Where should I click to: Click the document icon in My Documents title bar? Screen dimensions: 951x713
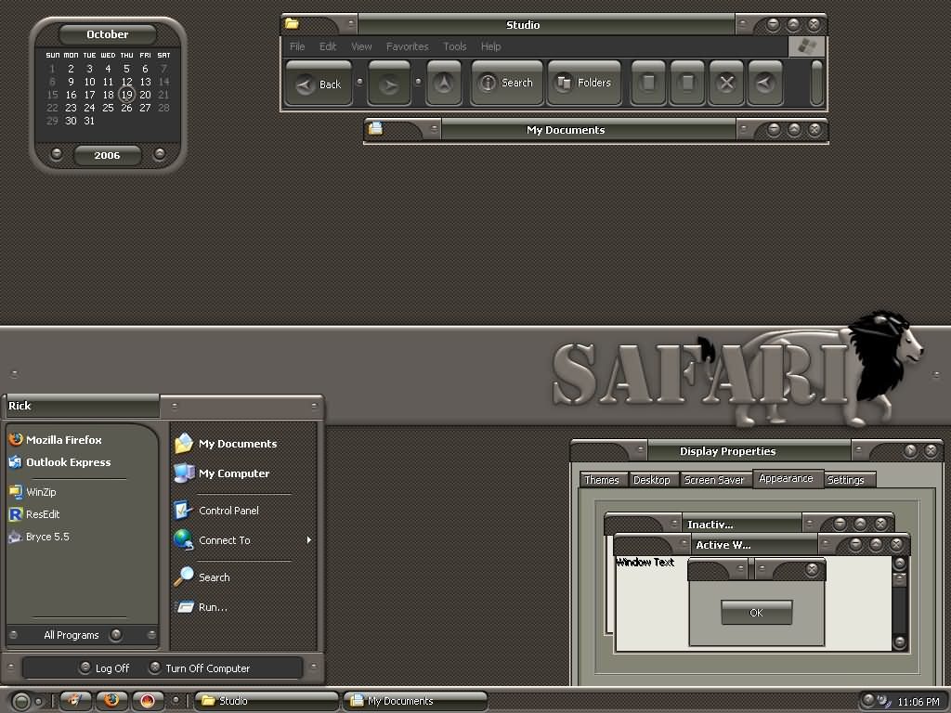pos(375,128)
